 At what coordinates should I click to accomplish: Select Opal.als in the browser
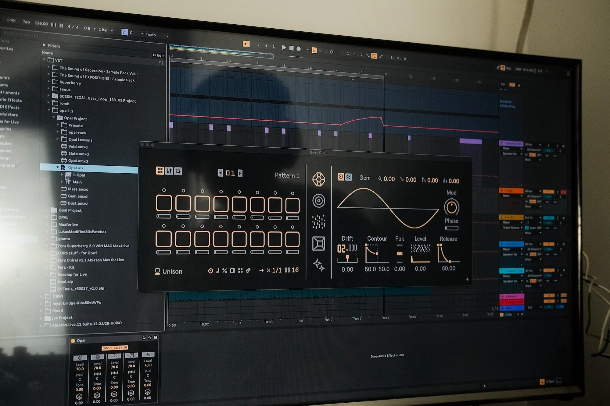click(x=76, y=168)
